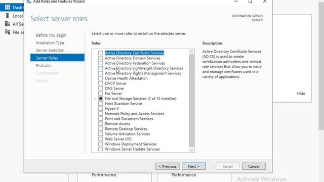Viewport: 324px width, 182px height.
Task: Select Web Server (IIS) role name
Action: coord(118,139)
